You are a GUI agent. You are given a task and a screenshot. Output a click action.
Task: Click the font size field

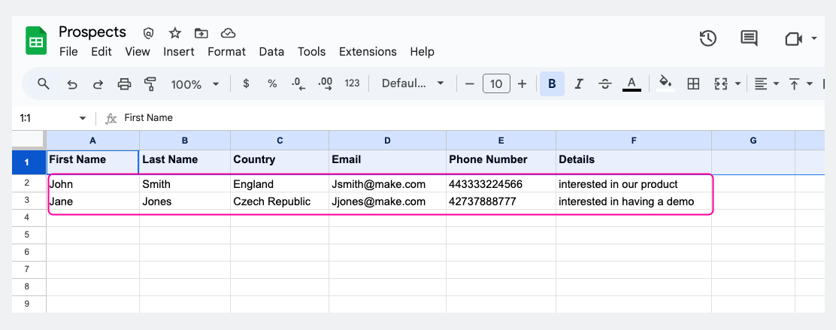point(496,83)
